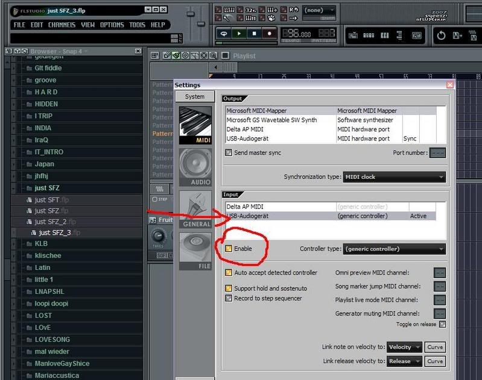Click the red Record button
Screen dimensions: 482x380
269,34
